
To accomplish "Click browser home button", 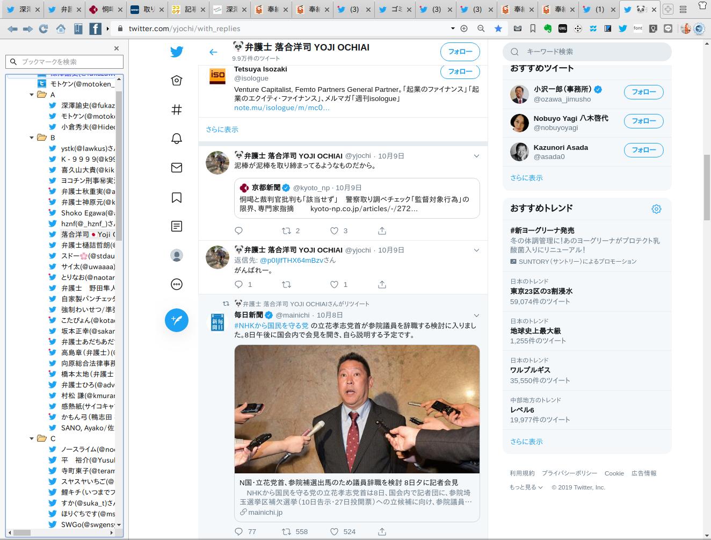I will coord(61,28).
